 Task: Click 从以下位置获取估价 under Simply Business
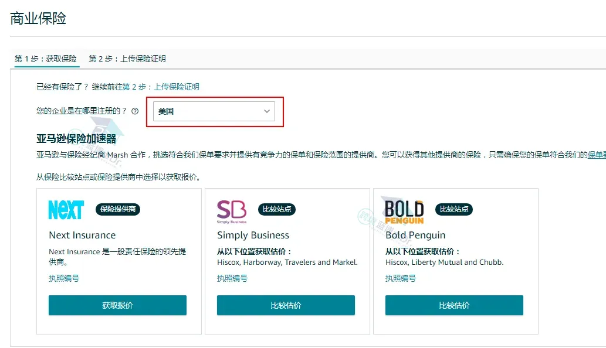click(254, 251)
